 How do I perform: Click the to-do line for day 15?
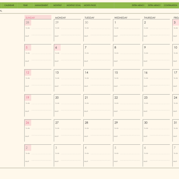click(x=130, y=79)
